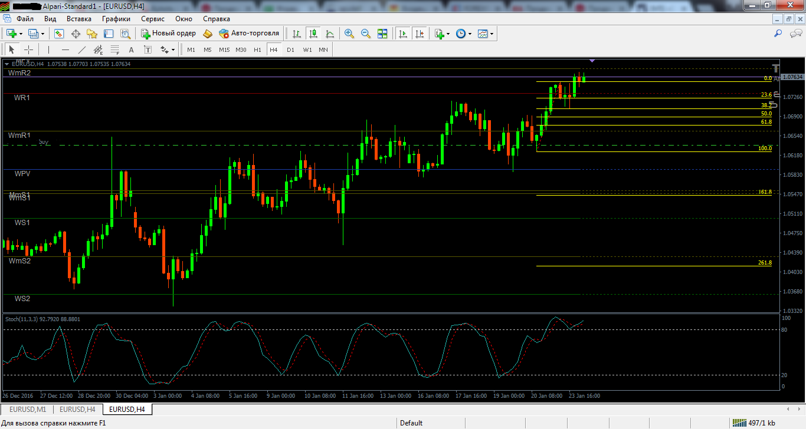
Task: Open the Indicators list icon
Action: click(440, 34)
